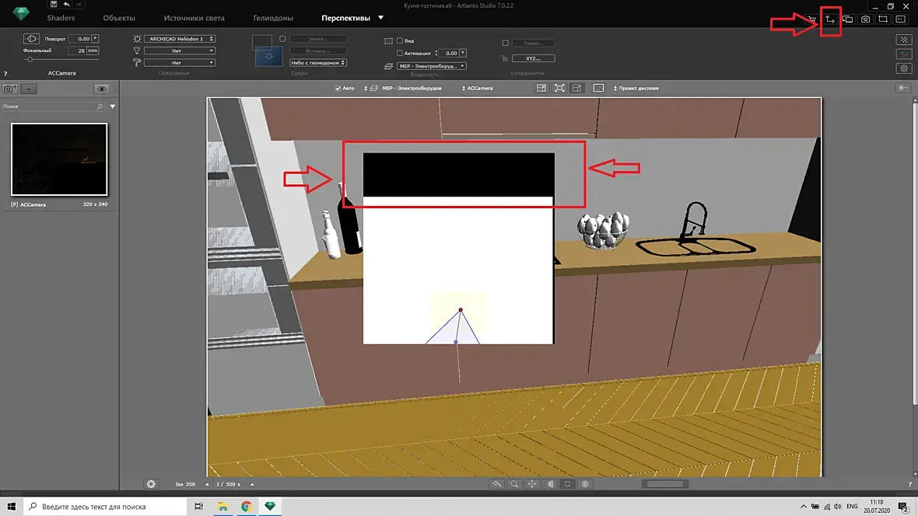The image size is (918, 516).
Task: Click the focal length slider
Action: coord(61,60)
